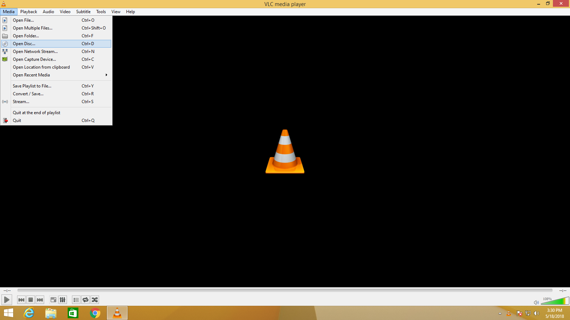Screen dimensions: 570x320
Task: Click VLC taskbar button
Action: [117, 313]
